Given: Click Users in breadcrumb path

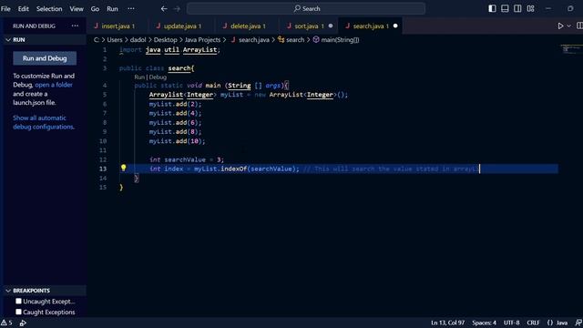Looking at the screenshot, I should point(115,39).
